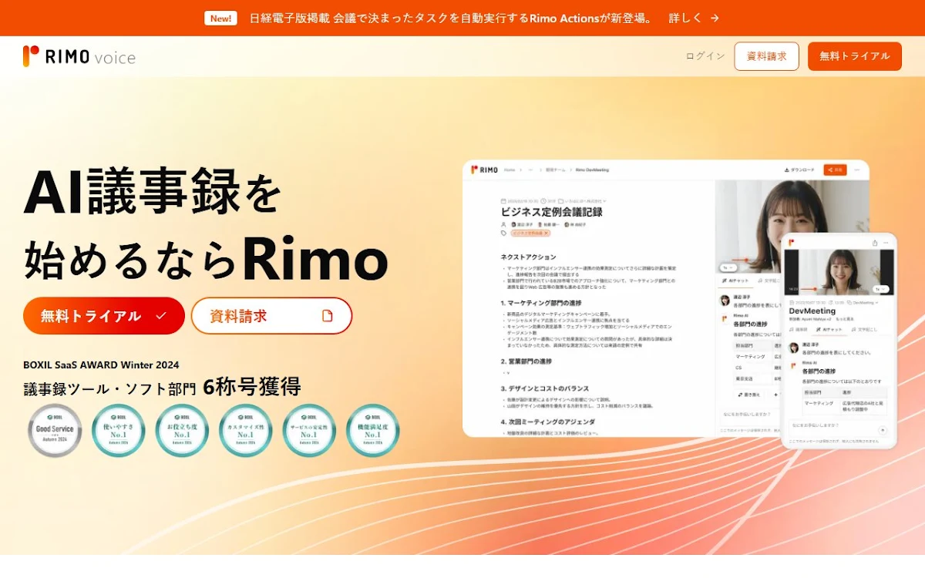Click the BOXIL SaaS AWARD Winter 2024 text
Screen dimensions: 925x578
(101, 365)
